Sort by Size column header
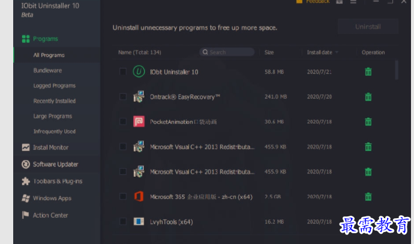Image resolution: width=414 pixels, height=244 pixels. click(269, 52)
